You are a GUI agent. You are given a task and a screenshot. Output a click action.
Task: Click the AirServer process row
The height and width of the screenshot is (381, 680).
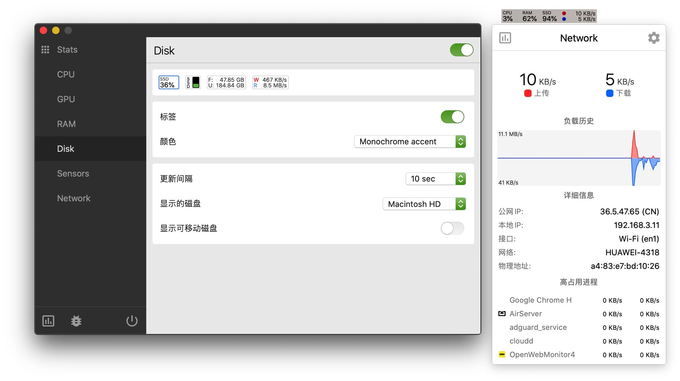click(x=578, y=314)
